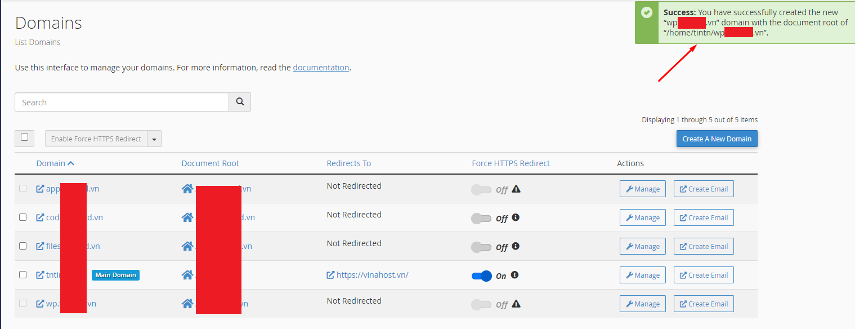This screenshot has width=855, height=329.
Task: Toggle the select-all checkbox above the table
Action: coord(24,137)
